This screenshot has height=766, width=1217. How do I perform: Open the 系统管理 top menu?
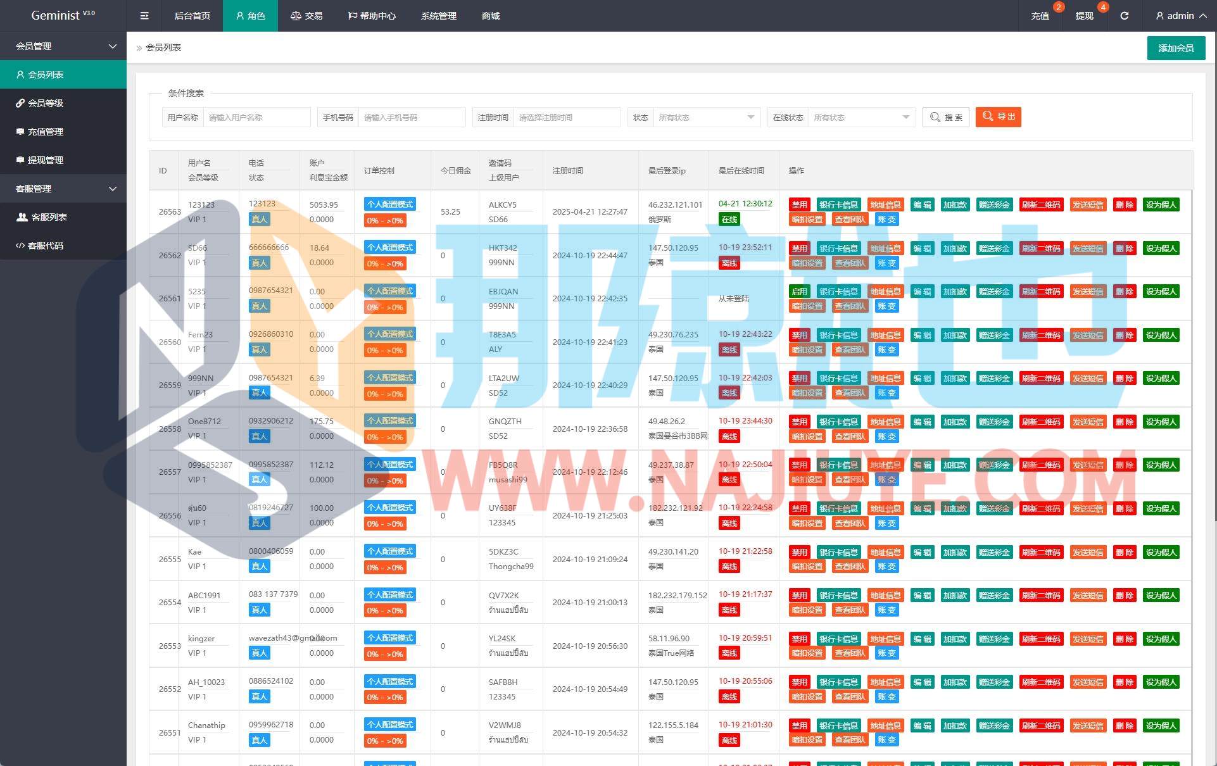[438, 16]
